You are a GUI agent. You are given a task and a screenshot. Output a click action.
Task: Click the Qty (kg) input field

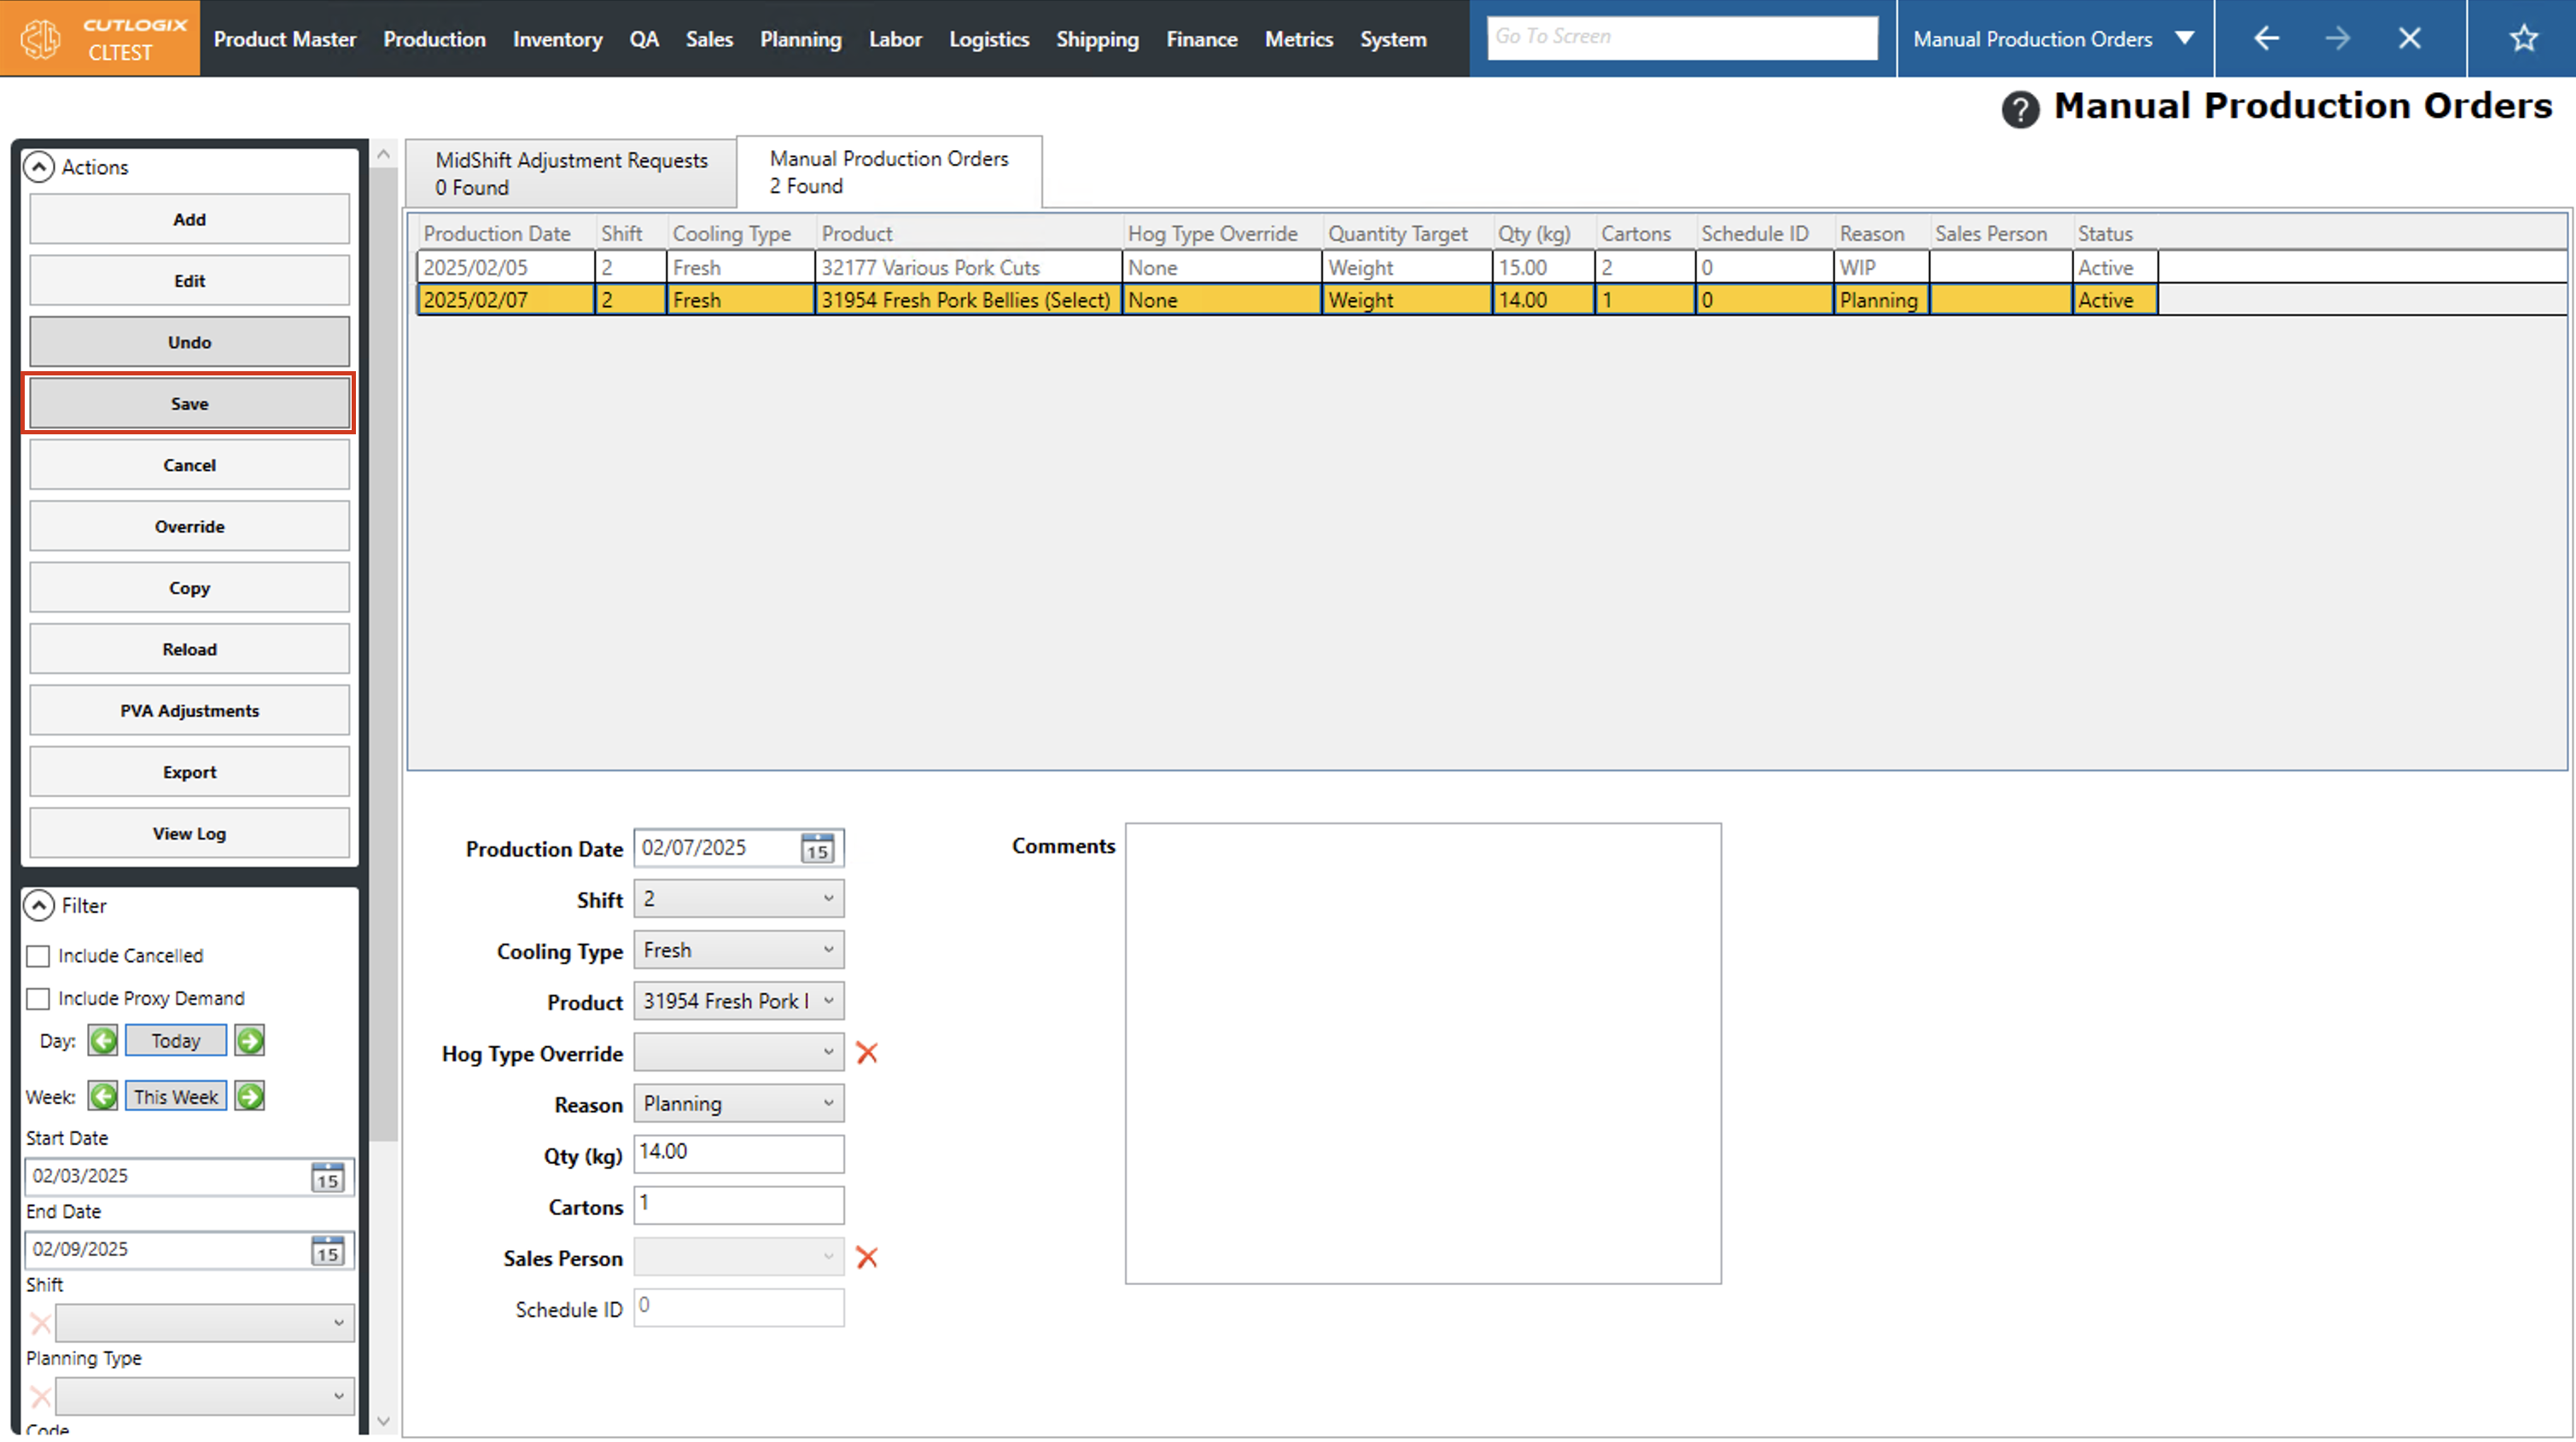[x=738, y=1153]
